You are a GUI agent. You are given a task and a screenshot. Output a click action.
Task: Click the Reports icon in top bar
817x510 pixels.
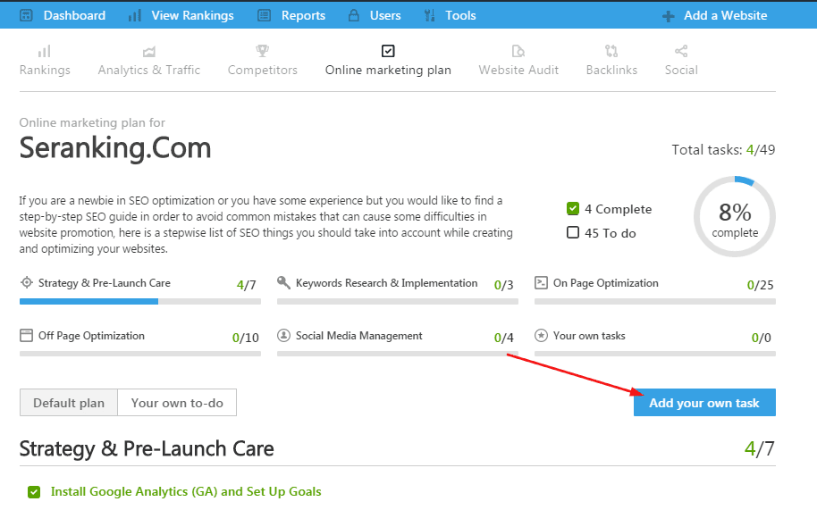tap(265, 15)
